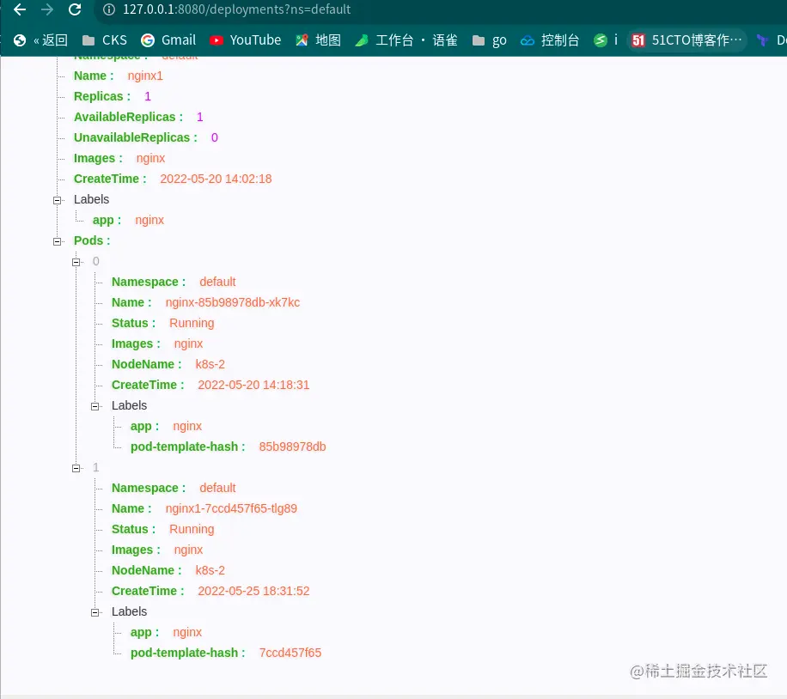Open the go bookmark folder

click(490, 40)
